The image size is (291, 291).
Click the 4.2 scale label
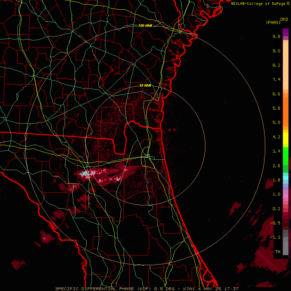coord(276,137)
